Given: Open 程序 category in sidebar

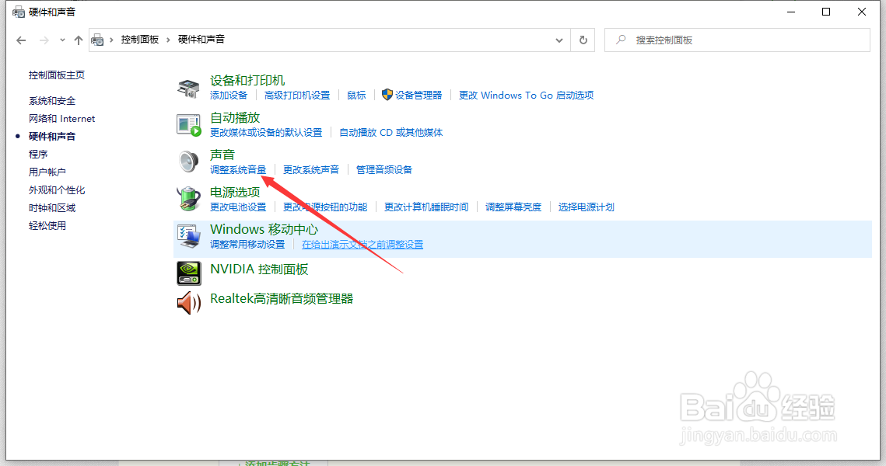Looking at the screenshot, I should point(38,154).
